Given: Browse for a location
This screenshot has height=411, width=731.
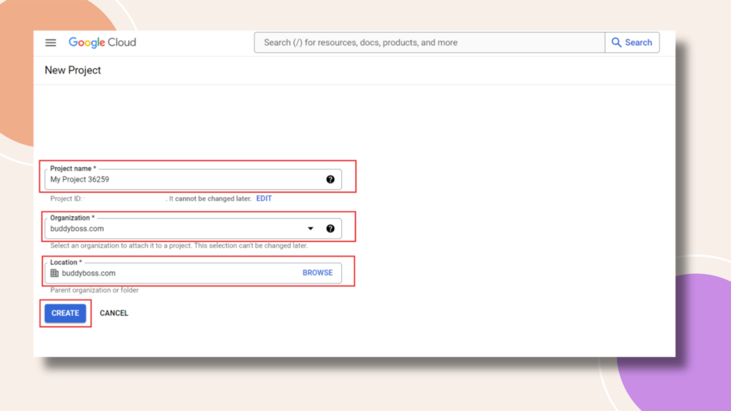Looking at the screenshot, I should point(318,273).
